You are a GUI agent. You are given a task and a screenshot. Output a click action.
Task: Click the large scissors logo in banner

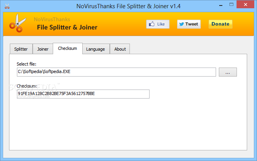pos(18,23)
